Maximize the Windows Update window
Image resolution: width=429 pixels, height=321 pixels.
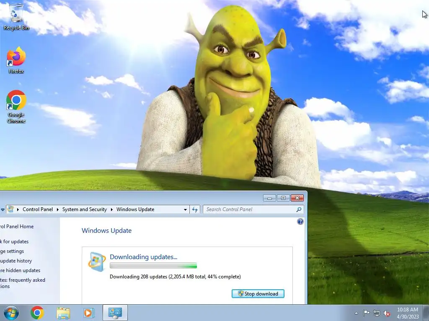[284, 198]
